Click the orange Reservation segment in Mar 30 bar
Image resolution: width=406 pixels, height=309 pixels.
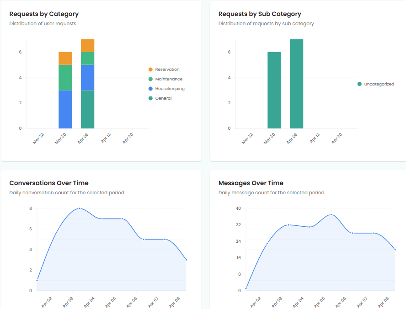pos(65,59)
